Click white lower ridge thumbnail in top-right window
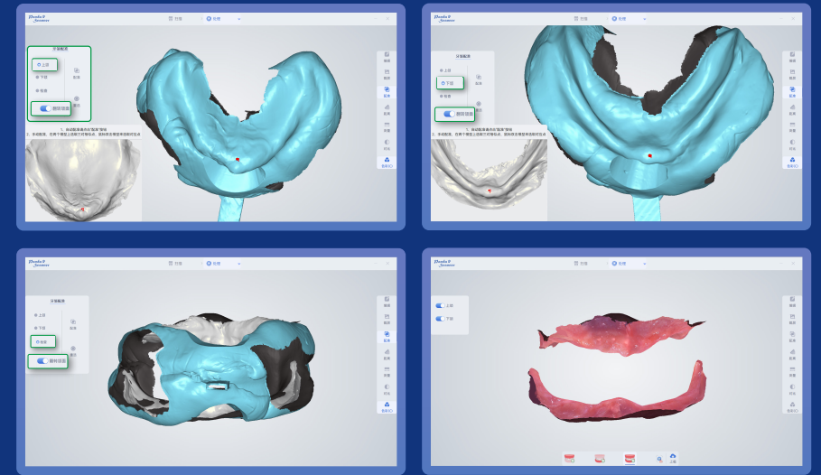The height and width of the screenshot is (475, 821). pos(489,179)
